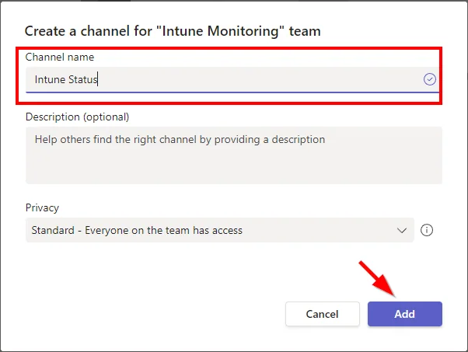Click the "Description (optional)" label
The height and width of the screenshot is (352, 468).
(77, 117)
